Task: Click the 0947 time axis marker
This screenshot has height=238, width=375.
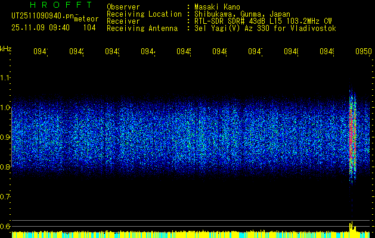Action: (255, 52)
